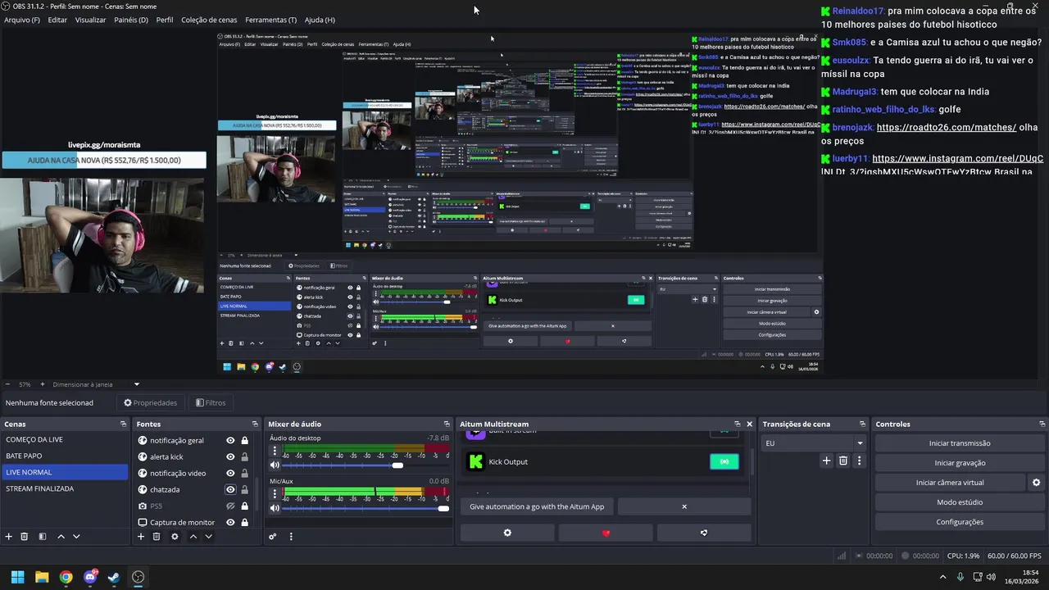The image size is (1049, 590).
Task: Open preview zoom scaling dropdown arrow
Action: (137, 384)
